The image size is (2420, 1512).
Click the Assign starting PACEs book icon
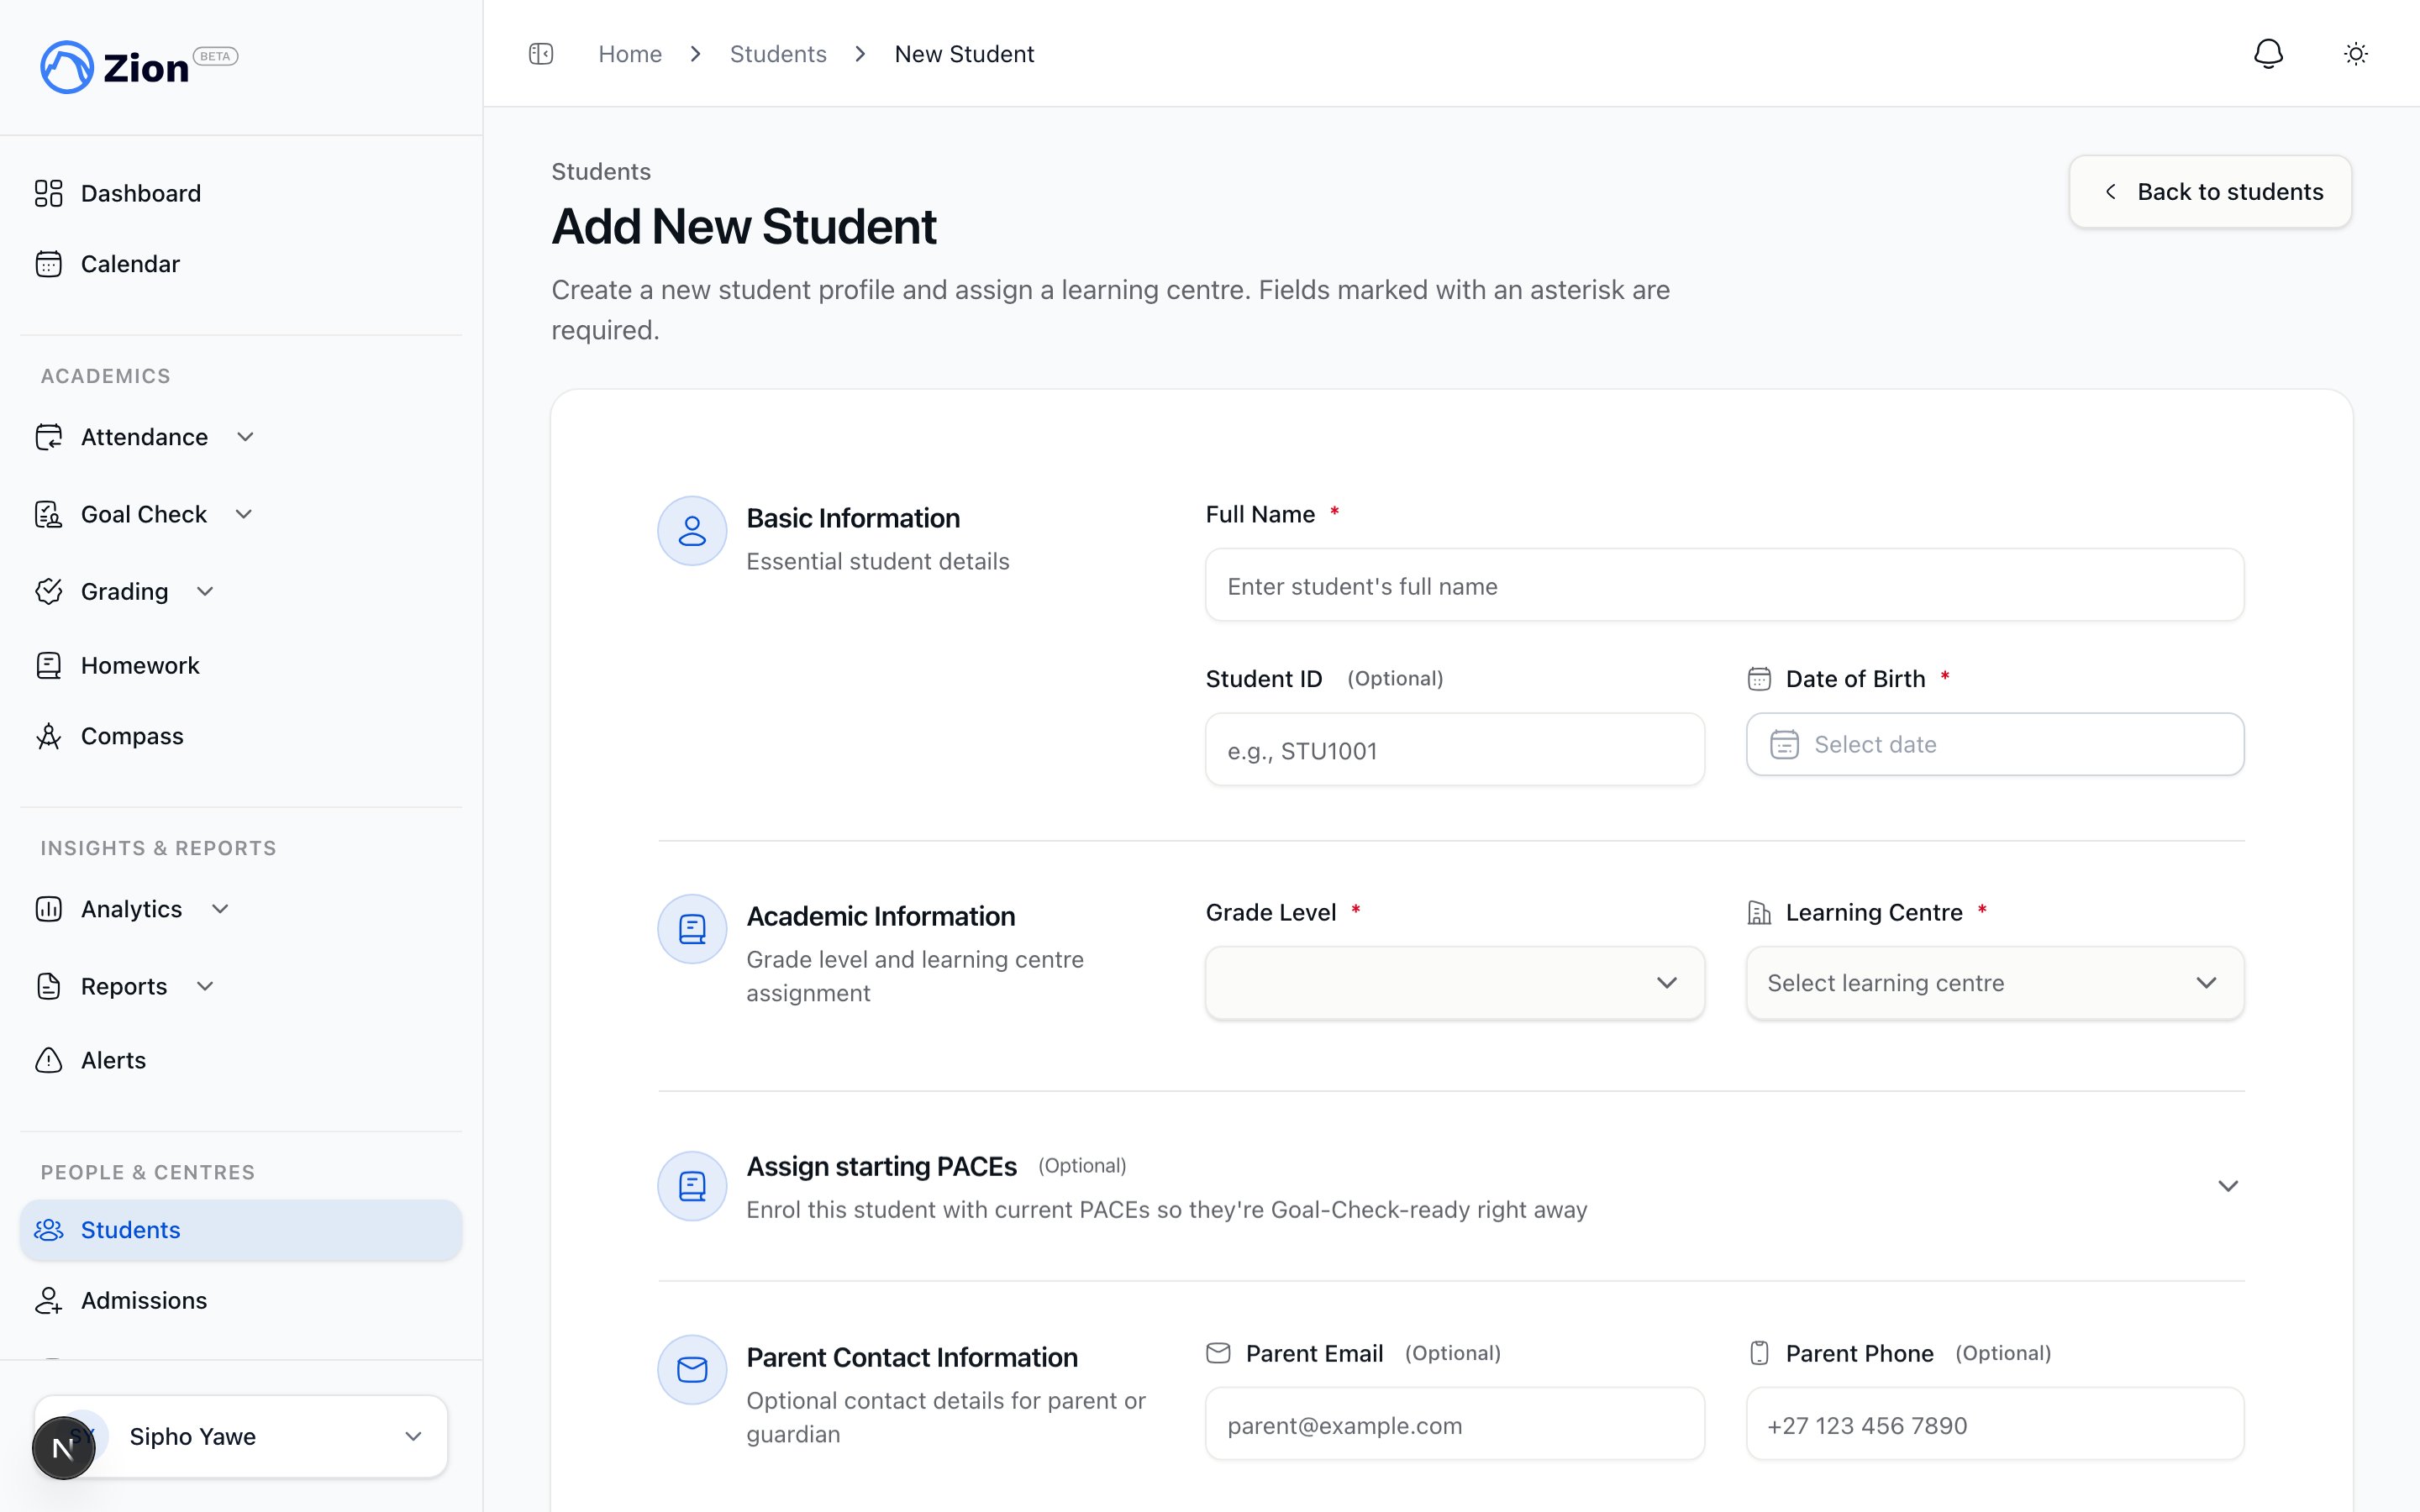[x=692, y=1186]
